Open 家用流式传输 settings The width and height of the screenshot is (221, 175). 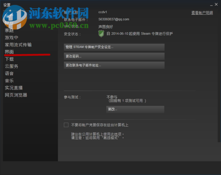point(18,45)
